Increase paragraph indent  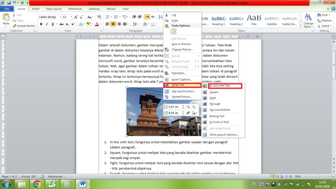pos(140,17)
